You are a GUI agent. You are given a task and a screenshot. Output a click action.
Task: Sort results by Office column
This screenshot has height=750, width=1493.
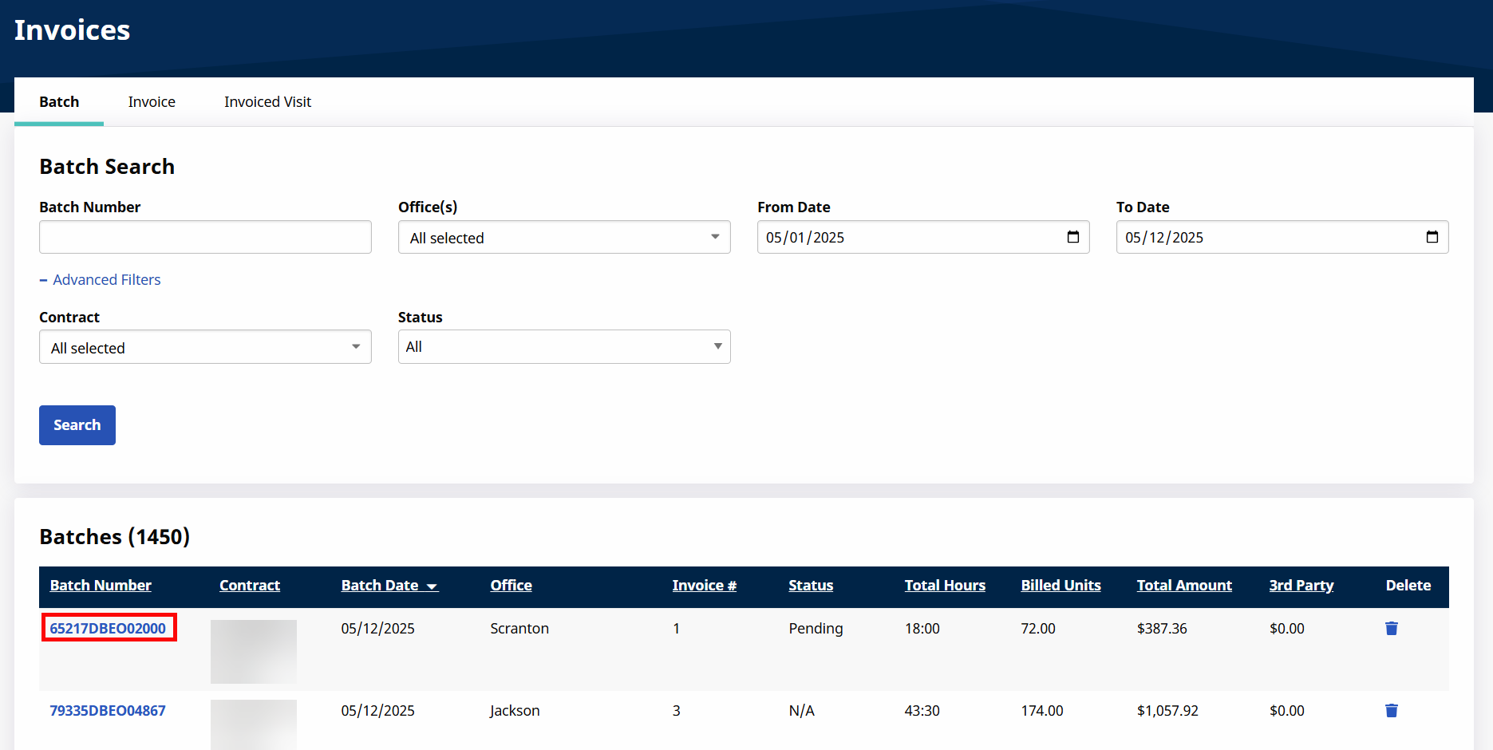[x=511, y=585]
